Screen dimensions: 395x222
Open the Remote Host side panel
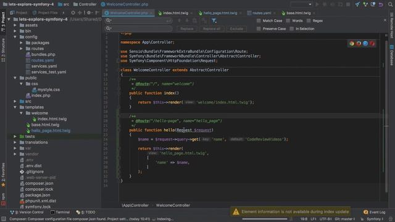pyautogui.click(x=392, y=25)
